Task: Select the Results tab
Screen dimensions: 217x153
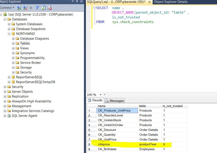Action: pyautogui.click(x=95, y=100)
